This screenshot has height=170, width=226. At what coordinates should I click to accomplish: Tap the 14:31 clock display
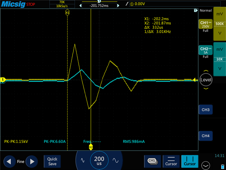click(219, 156)
